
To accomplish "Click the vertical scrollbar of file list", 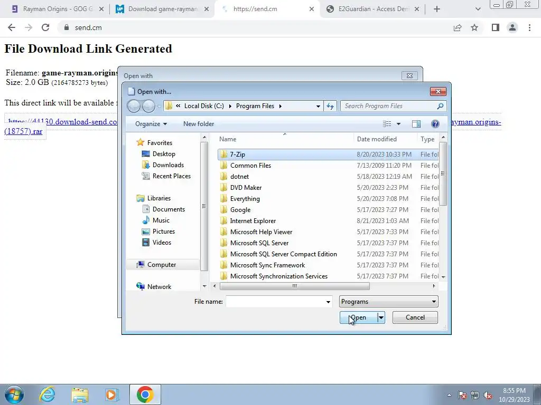I will click(443, 174).
